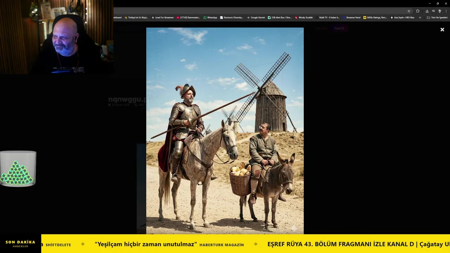Open the (17145) Rammstein bookmark
The width and height of the screenshot is (450, 253).
point(188,18)
